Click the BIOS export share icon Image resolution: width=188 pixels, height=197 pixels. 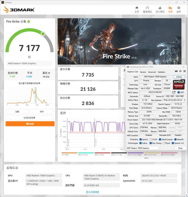(x=174, y=92)
